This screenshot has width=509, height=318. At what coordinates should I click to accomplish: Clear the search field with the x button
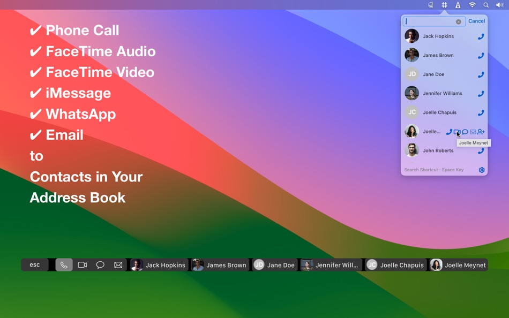coord(458,22)
